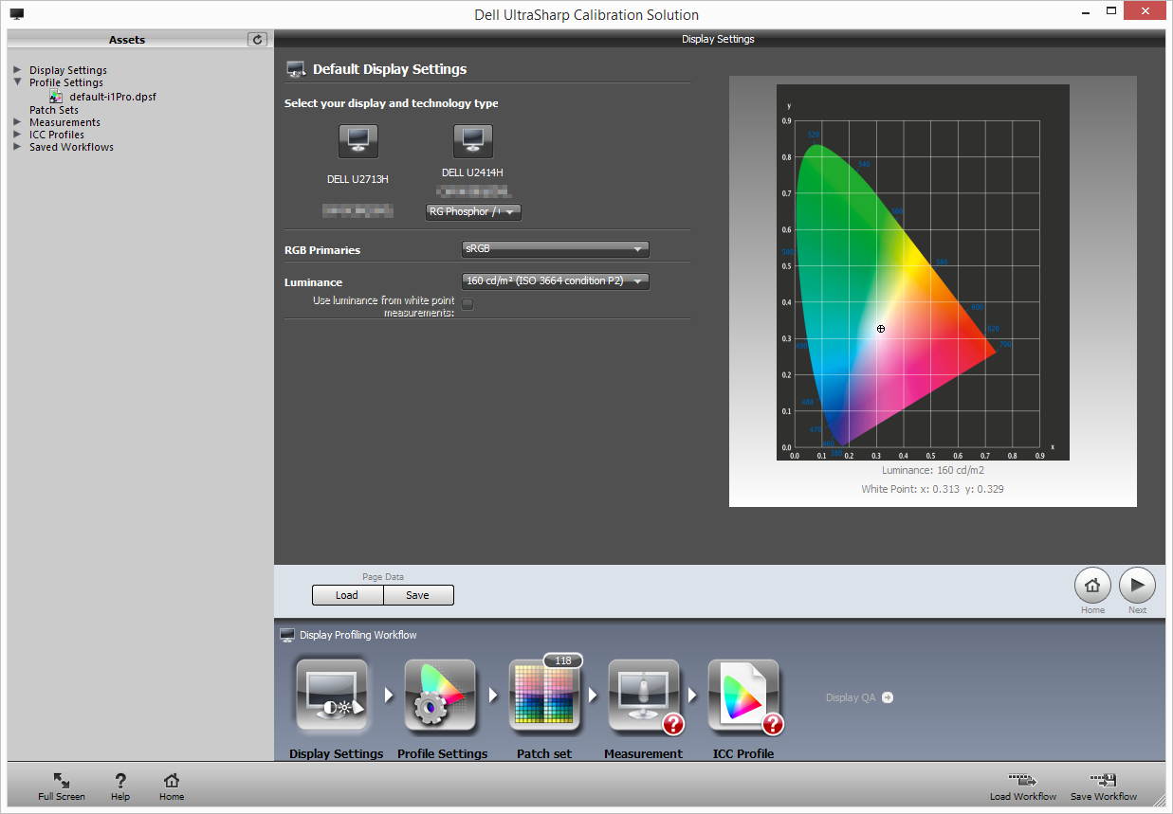The width and height of the screenshot is (1173, 814).
Task: Expand the Measurements tree node
Action: 17,122
